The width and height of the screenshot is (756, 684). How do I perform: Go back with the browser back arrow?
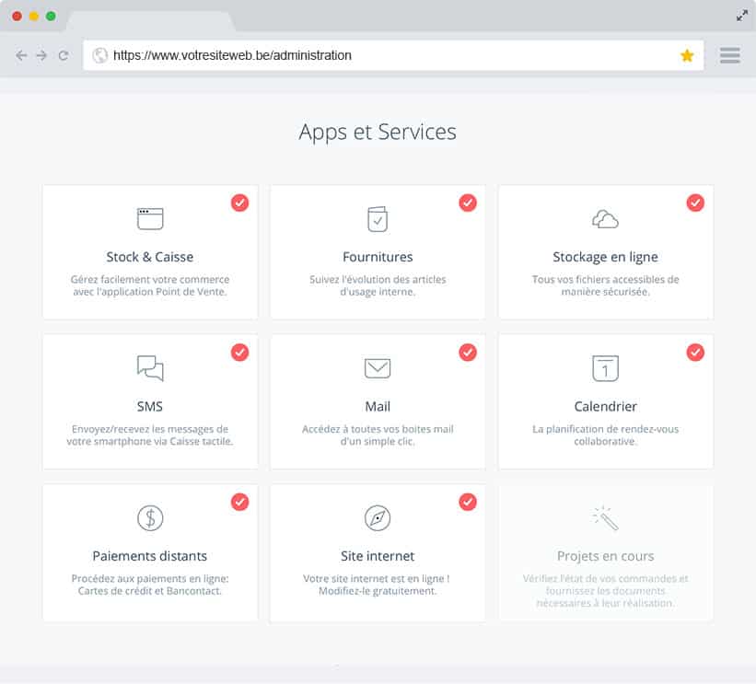coord(21,55)
